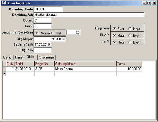The width and height of the screenshot is (158, 122).
Task: Close the Demirbaş Kartı window
Action: point(154,3)
